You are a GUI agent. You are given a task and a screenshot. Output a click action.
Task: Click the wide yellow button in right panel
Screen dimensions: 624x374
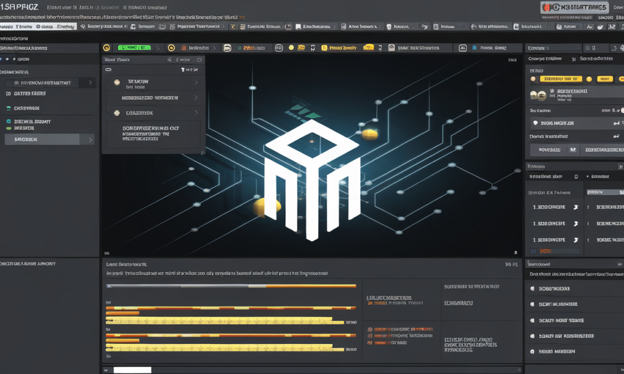pos(561,79)
